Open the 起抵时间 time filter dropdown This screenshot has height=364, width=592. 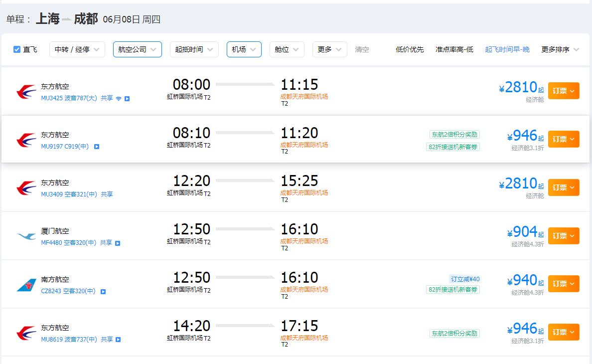tap(194, 49)
